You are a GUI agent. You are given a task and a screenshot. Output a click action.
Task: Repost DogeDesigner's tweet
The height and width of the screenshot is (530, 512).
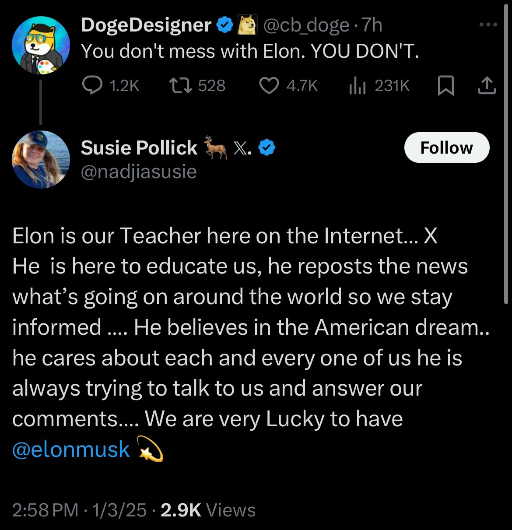click(197, 86)
